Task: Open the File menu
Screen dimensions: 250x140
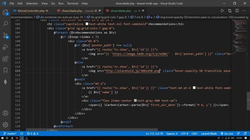Action: point(12,3)
